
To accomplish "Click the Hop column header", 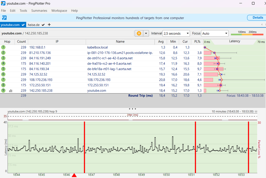I will [x=7, y=42].
